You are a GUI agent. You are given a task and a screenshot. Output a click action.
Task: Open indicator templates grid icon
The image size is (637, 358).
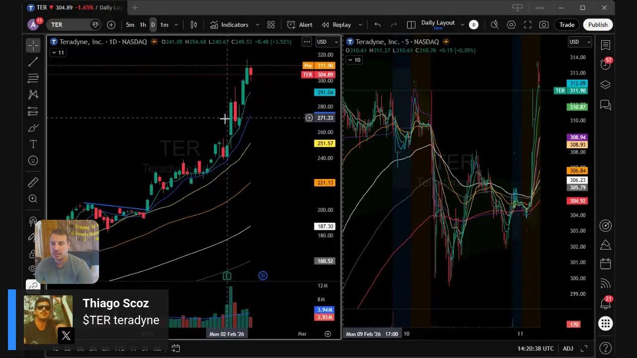[271, 25]
